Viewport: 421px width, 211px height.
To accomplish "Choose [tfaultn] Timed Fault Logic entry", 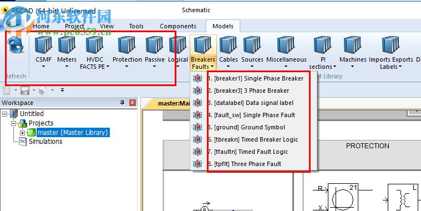I will pos(253,152).
